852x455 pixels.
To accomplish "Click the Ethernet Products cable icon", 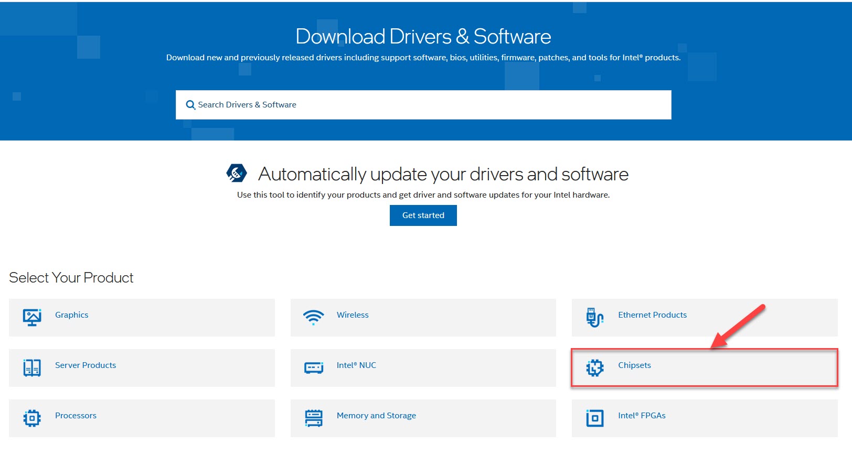I will (x=594, y=317).
